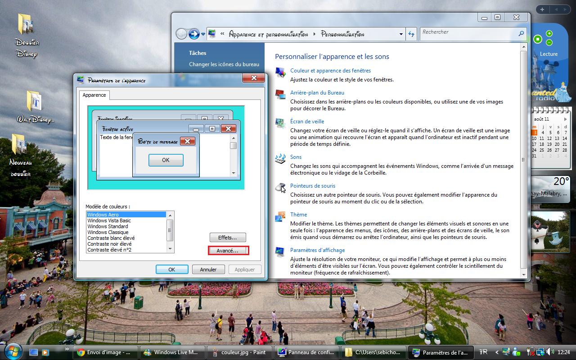Open Écran de veille settings link
Viewport: 576px width, 360px height.
(307, 121)
